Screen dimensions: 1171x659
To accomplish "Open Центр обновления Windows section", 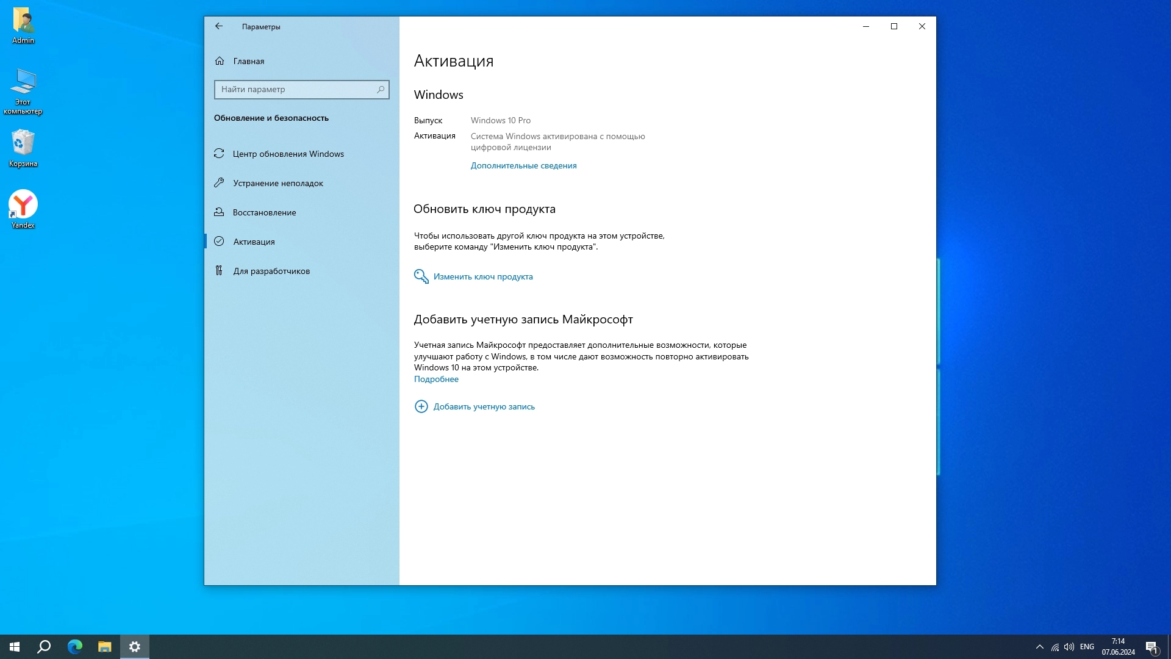I will [x=288, y=154].
